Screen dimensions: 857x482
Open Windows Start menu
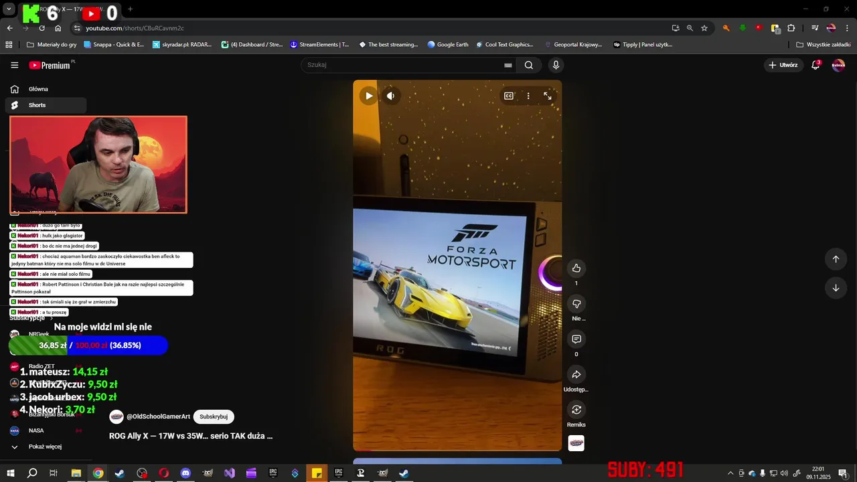(10, 473)
